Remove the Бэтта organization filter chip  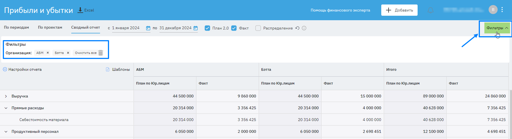tap(68, 53)
